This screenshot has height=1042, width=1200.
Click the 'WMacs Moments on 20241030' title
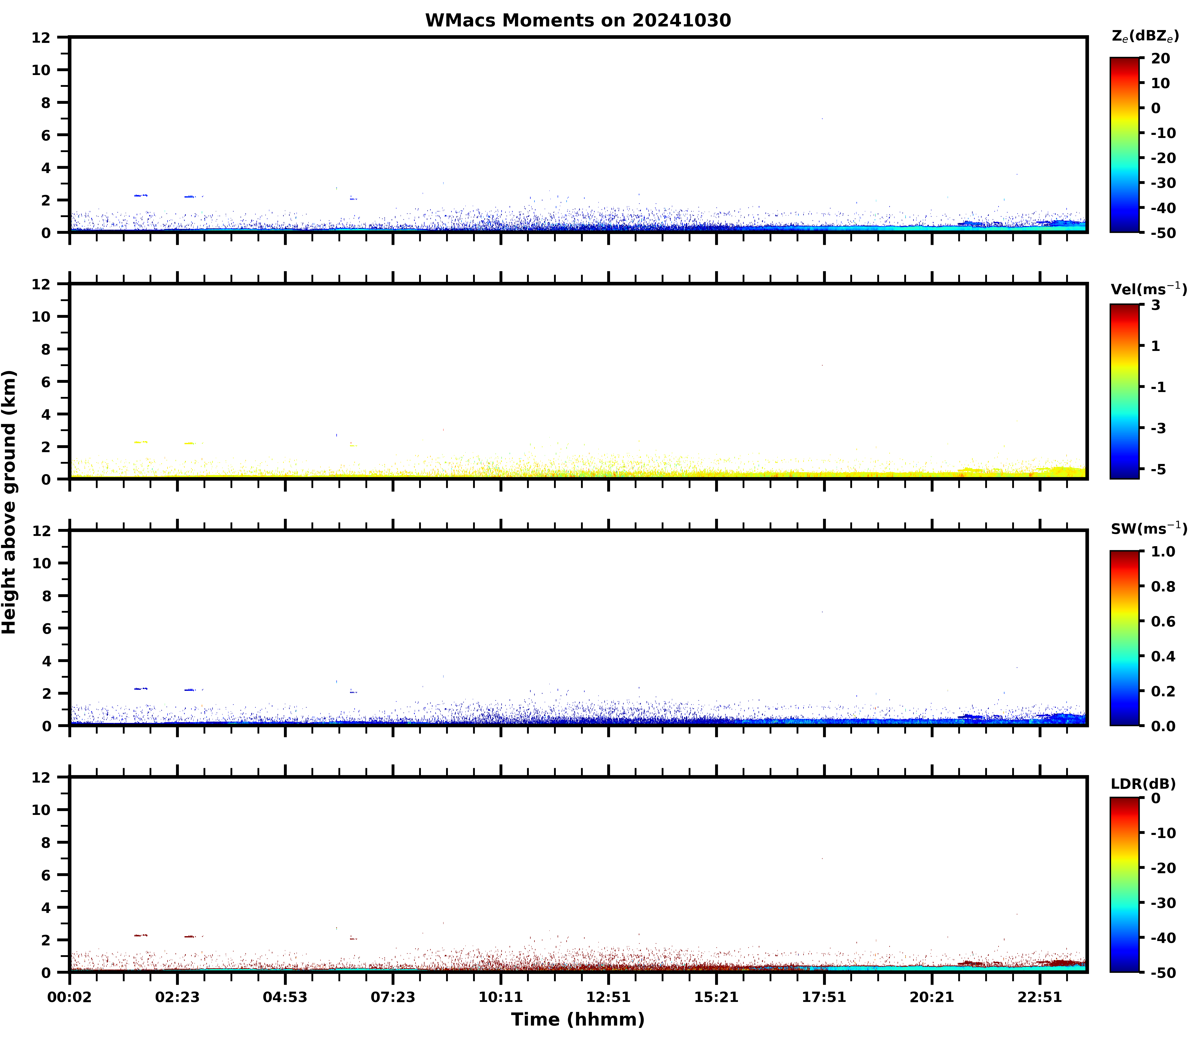tap(578, 20)
